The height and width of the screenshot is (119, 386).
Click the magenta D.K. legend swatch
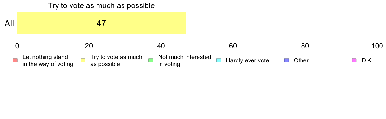(x=354, y=60)
